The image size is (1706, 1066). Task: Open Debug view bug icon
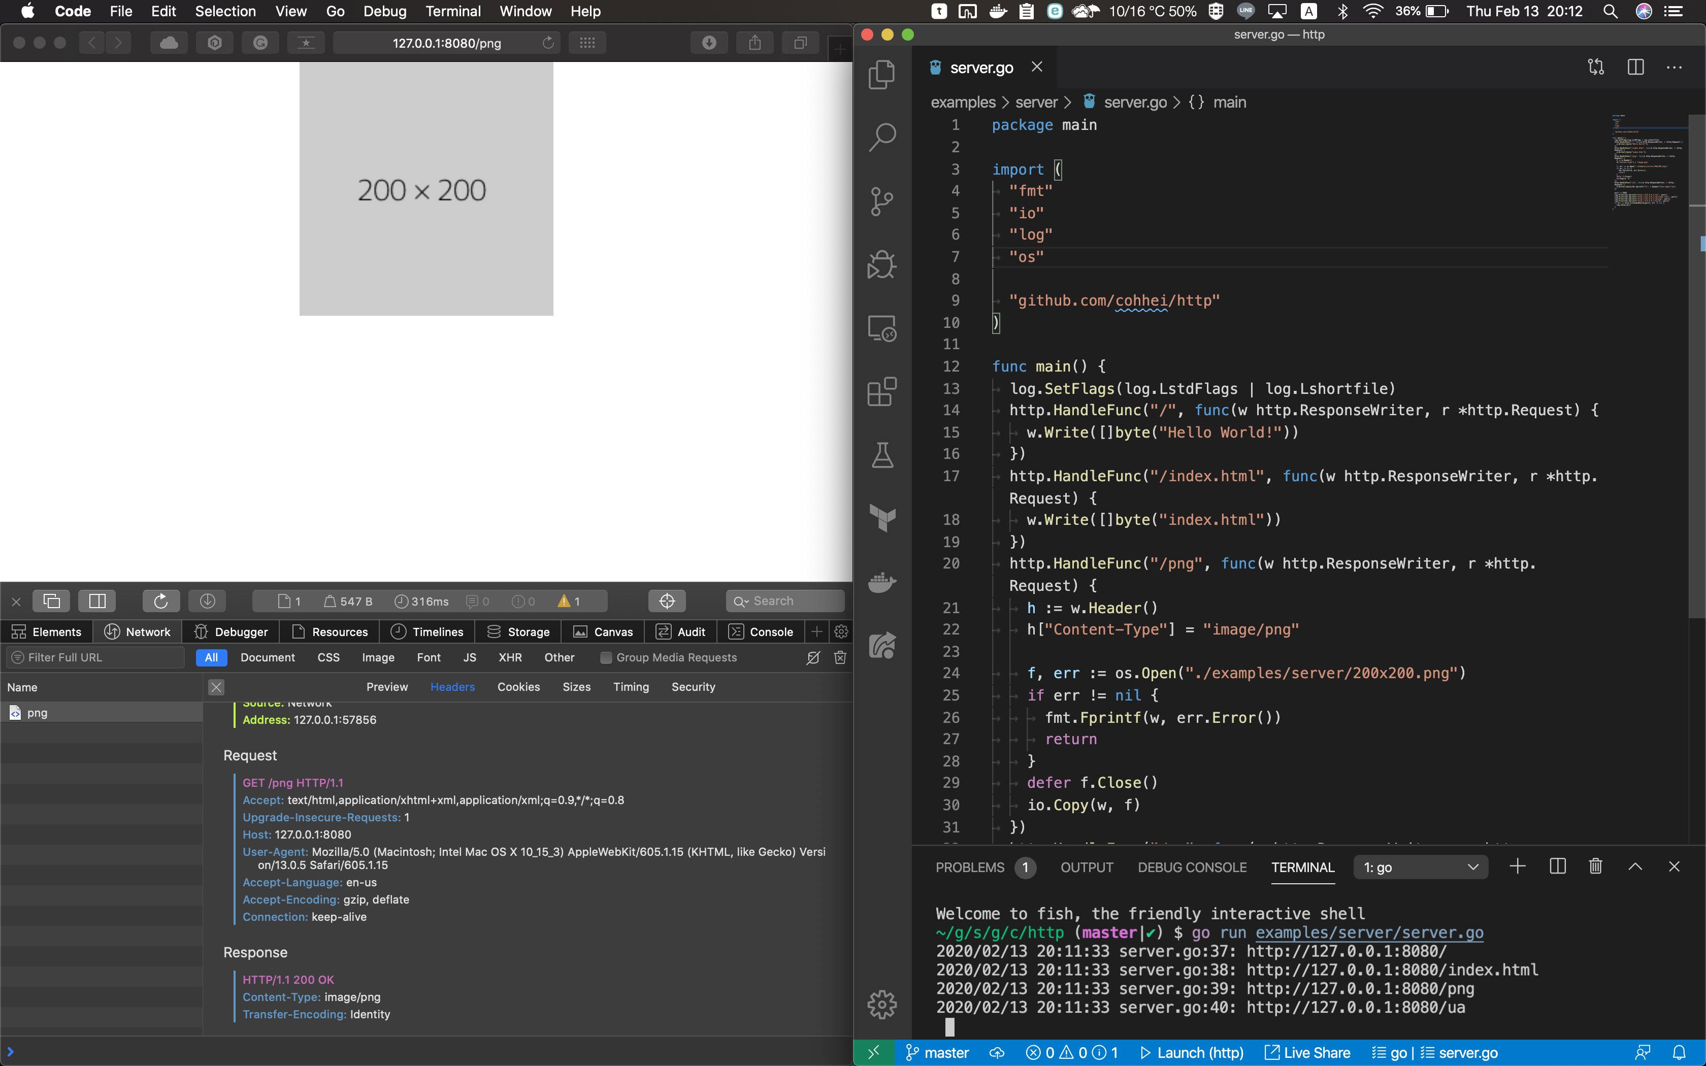(882, 264)
